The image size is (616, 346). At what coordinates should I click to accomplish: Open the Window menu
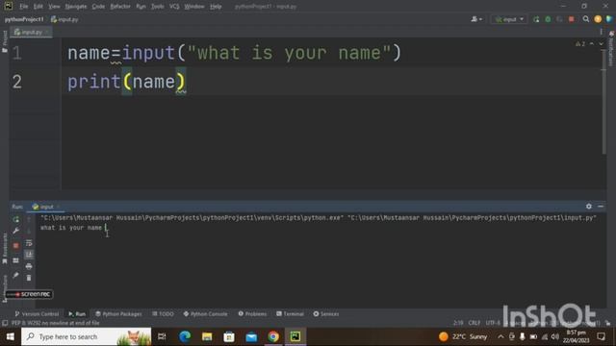(194, 7)
